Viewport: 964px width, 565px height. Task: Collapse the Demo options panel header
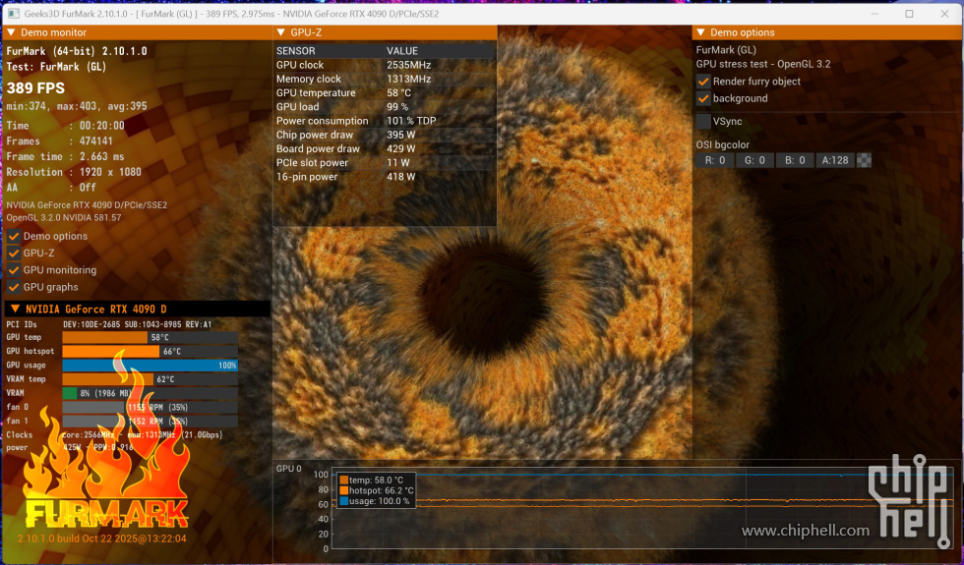point(701,33)
